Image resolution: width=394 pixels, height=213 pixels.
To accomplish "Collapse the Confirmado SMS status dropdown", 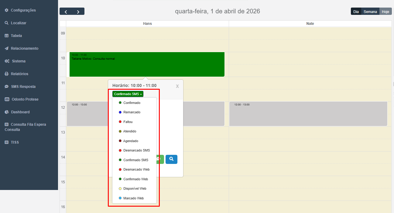I will (128, 94).
